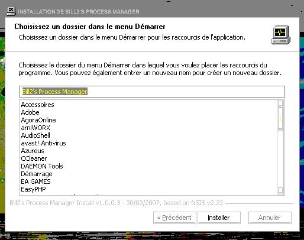
Task: Select DAEMON Tools folder entry
Action: [42, 166]
